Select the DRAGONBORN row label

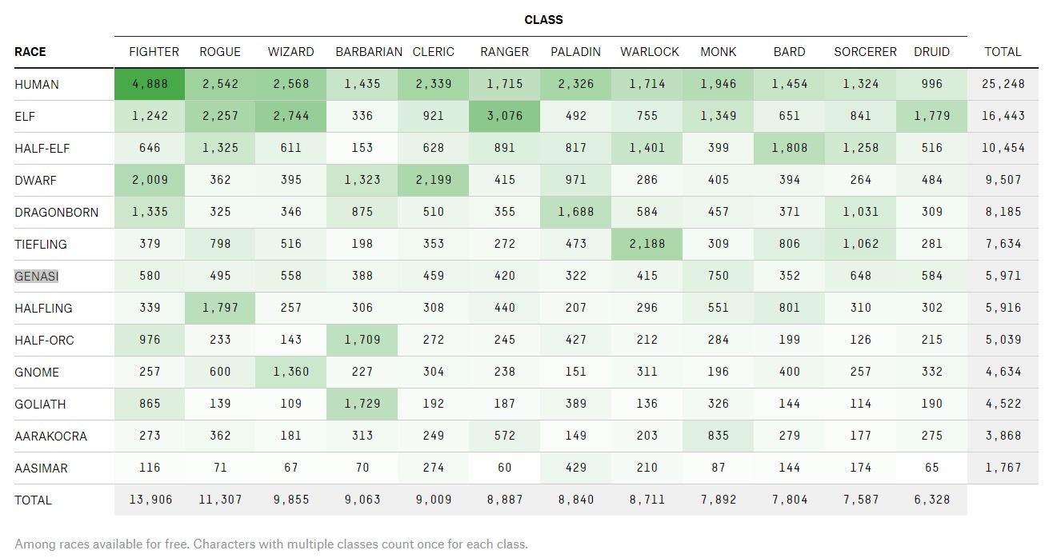pos(56,213)
